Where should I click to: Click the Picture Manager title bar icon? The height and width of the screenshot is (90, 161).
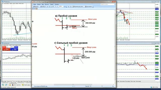[33, 2]
